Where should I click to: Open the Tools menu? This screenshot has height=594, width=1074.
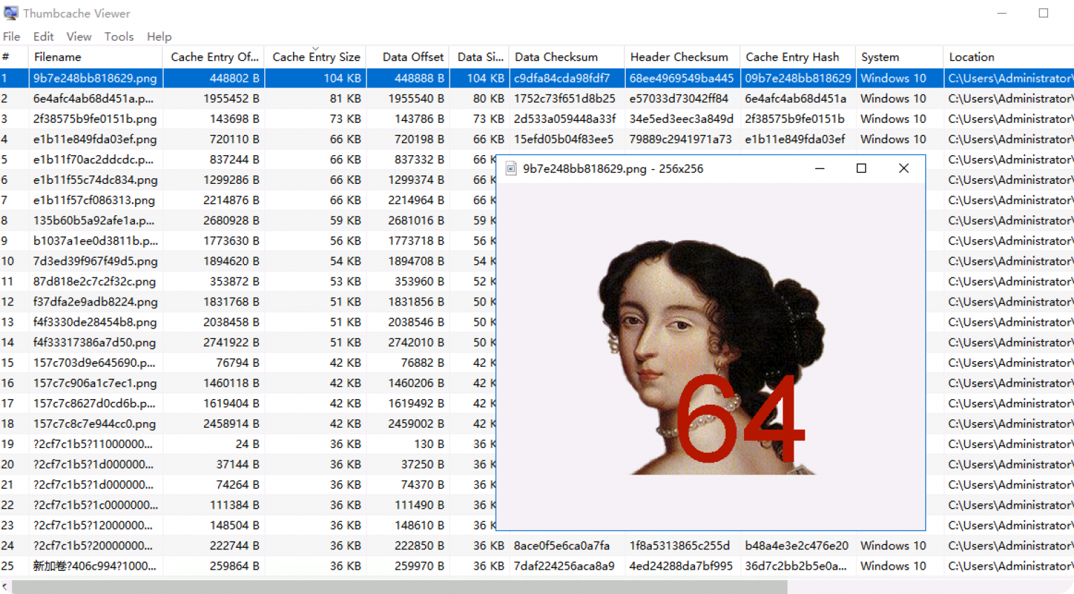119,36
